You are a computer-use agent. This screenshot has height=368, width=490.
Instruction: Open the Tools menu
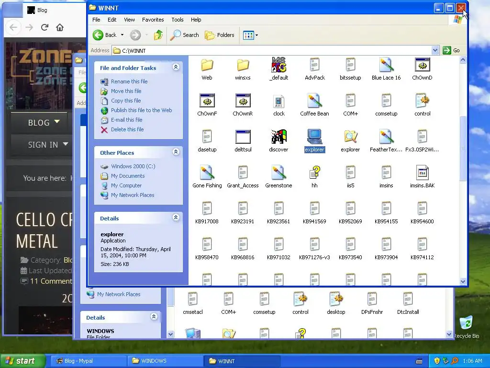tap(177, 19)
